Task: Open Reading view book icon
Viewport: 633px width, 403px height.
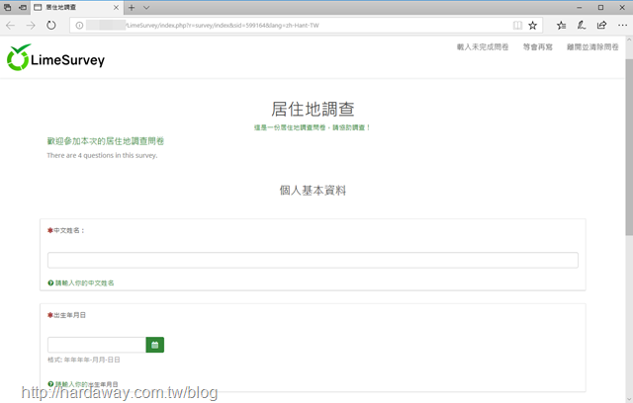Action: (x=517, y=26)
